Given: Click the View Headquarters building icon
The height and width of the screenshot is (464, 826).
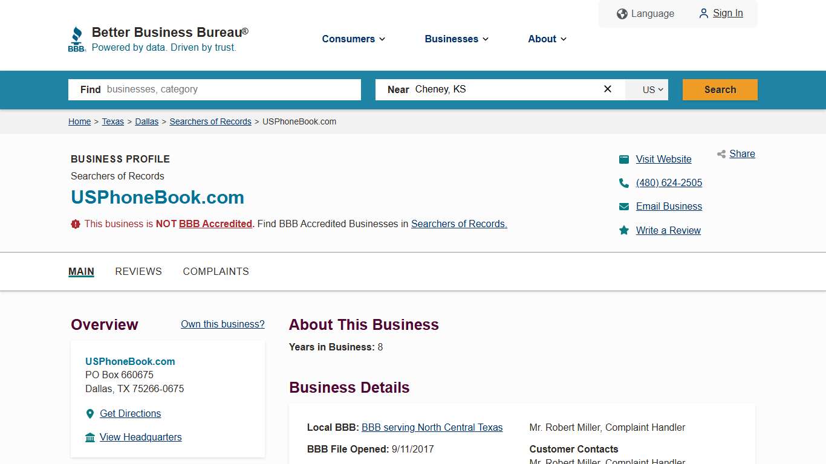Looking at the screenshot, I should (89, 437).
